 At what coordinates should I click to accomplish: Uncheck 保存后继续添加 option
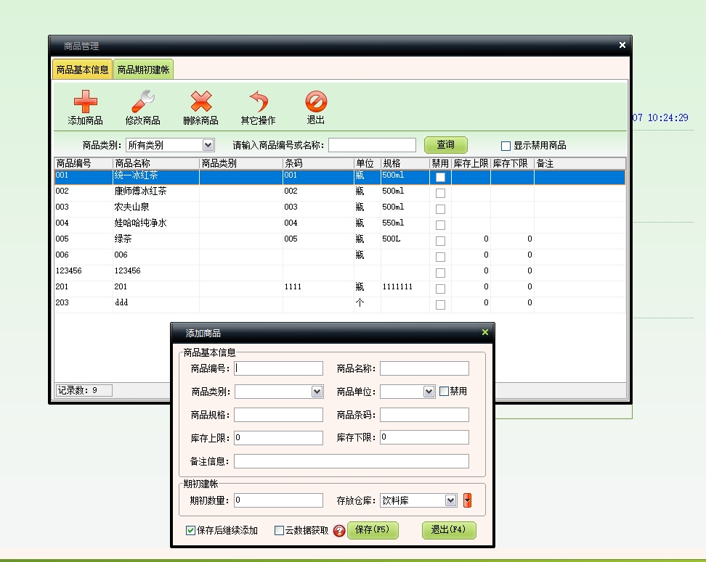point(191,531)
